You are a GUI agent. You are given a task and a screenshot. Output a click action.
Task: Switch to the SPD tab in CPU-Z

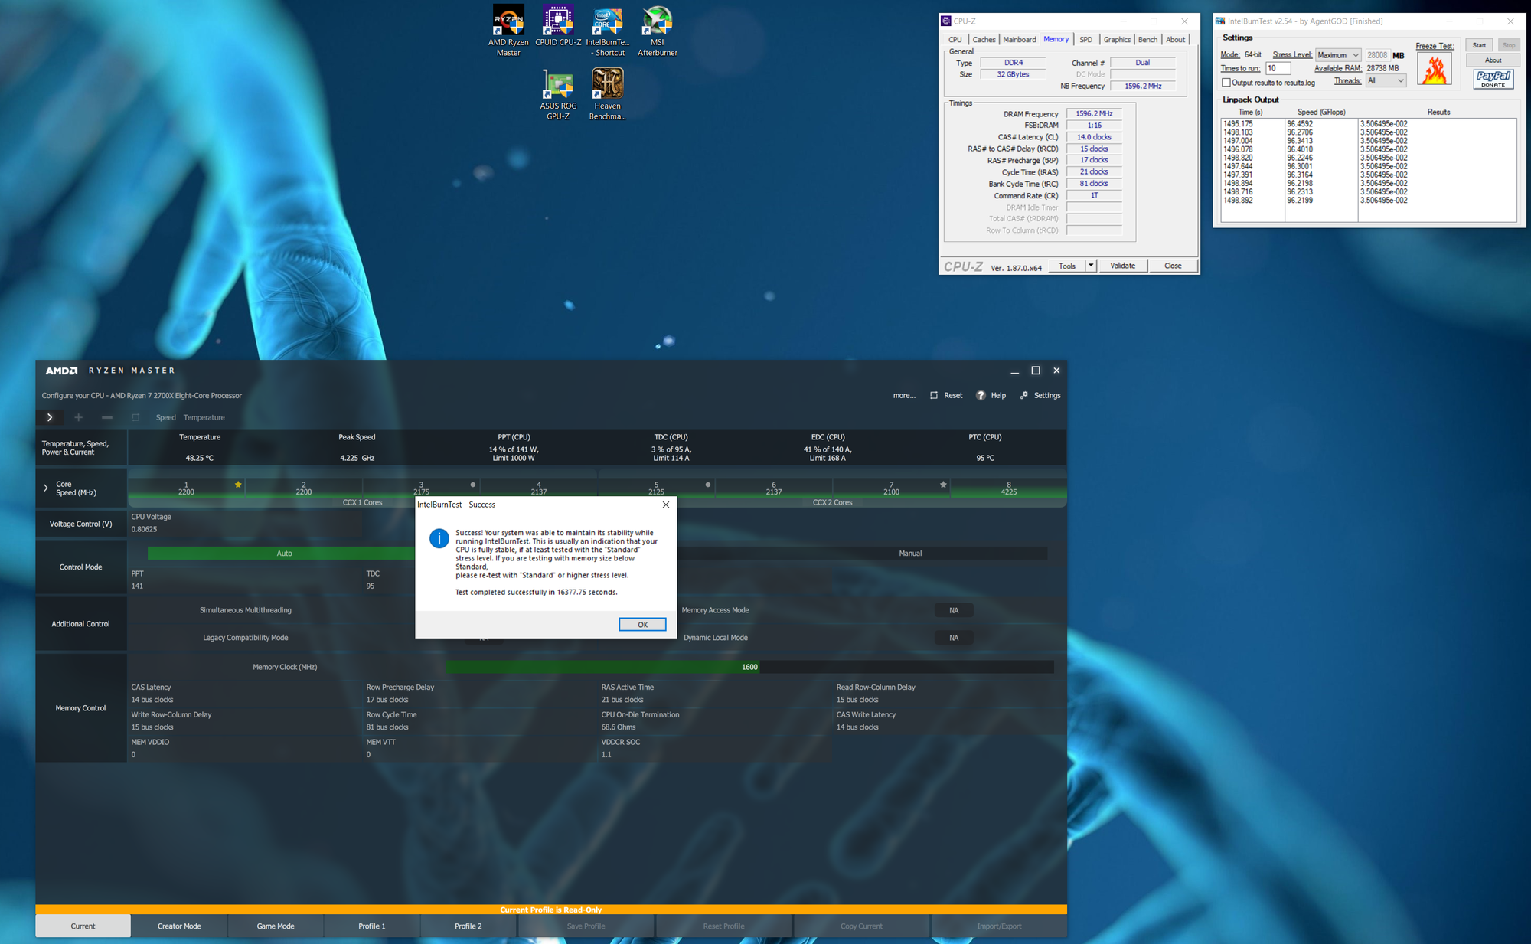click(x=1085, y=40)
